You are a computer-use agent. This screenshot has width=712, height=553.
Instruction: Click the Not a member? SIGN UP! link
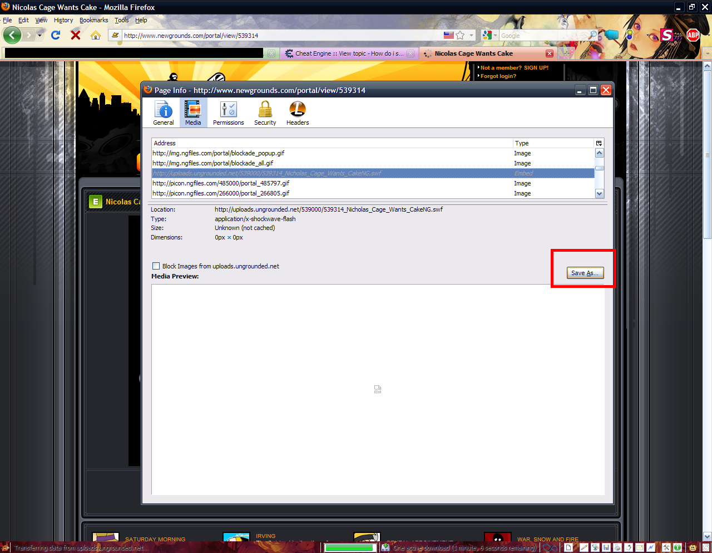(515, 68)
